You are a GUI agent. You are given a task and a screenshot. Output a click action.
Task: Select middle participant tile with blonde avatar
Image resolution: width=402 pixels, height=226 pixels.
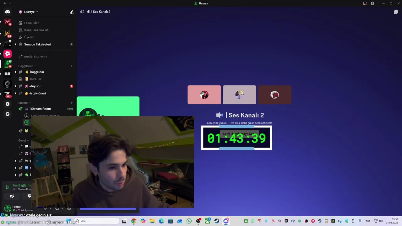[240, 95]
